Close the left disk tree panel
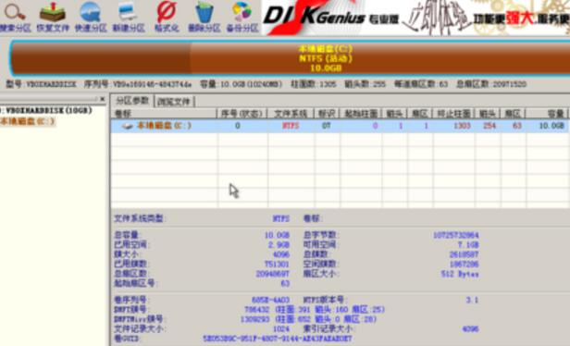The height and width of the screenshot is (346, 570). click(x=103, y=99)
